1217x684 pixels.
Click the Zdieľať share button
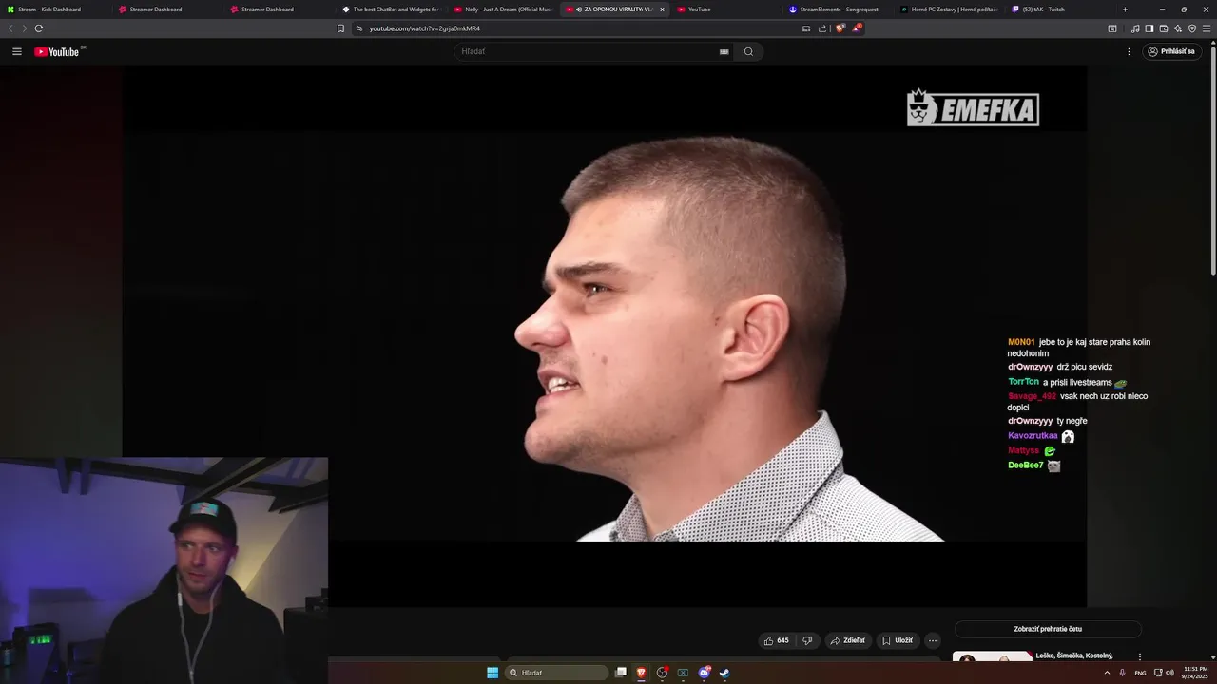click(848, 640)
